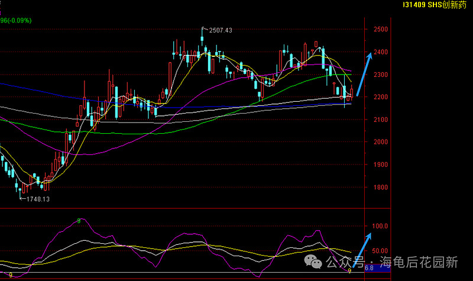Click the 2000 price axis label
The height and width of the screenshot is (281, 473).
(x=381, y=142)
